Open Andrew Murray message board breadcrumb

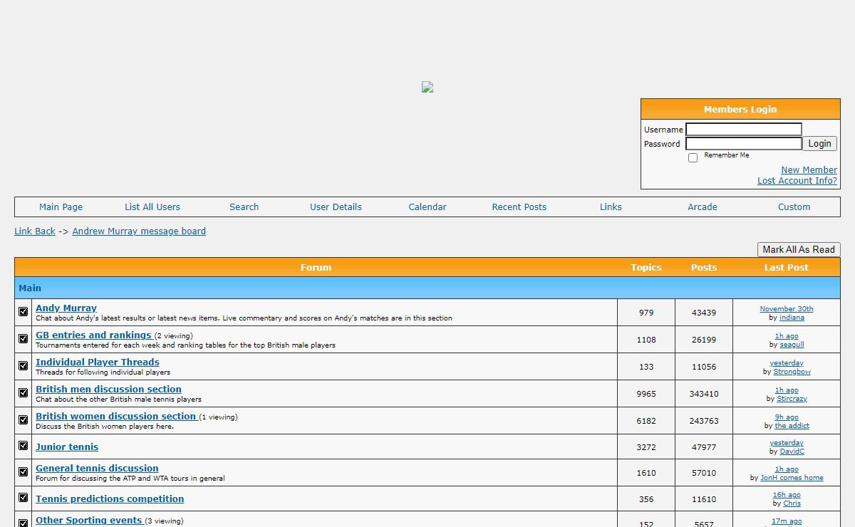click(x=139, y=231)
